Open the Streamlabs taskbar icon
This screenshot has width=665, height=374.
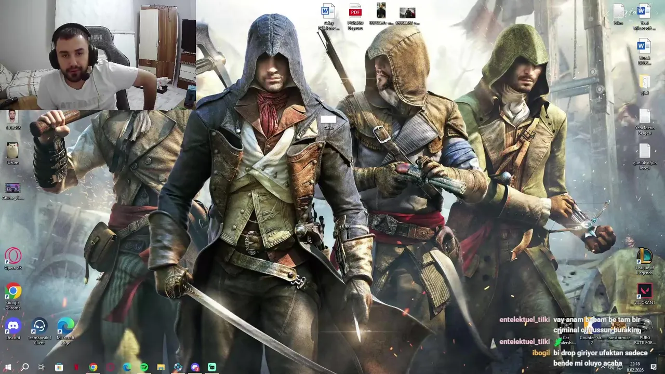tap(212, 367)
